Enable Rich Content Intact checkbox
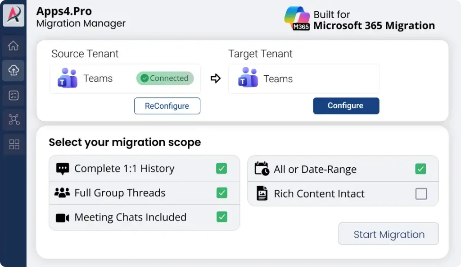The width and height of the screenshot is (461, 267). click(x=421, y=194)
